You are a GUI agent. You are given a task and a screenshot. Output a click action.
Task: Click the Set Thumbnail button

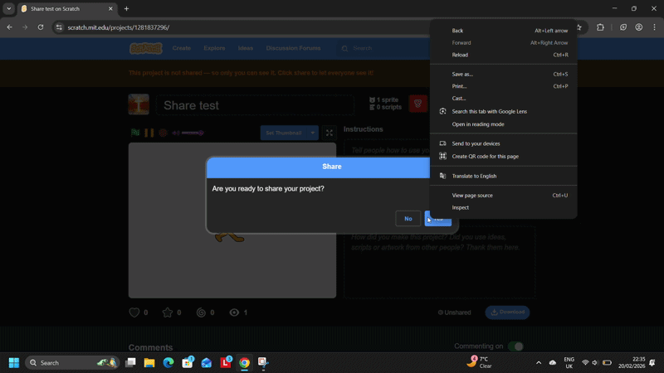[x=284, y=133]
